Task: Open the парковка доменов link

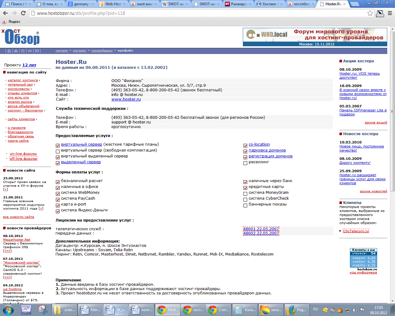Action: pyautogui.click(x=267, y=150)
